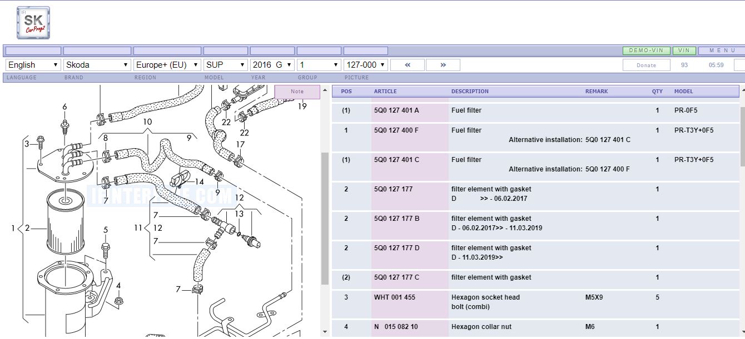Expand the Region dropdown Europe+ (EU)
The height and width of the screenshot is (339, 745).
[167, 65]
